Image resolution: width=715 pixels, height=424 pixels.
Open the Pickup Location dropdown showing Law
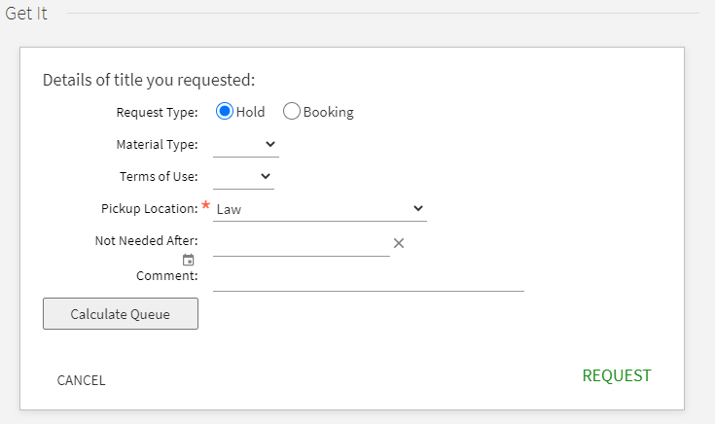319,209
